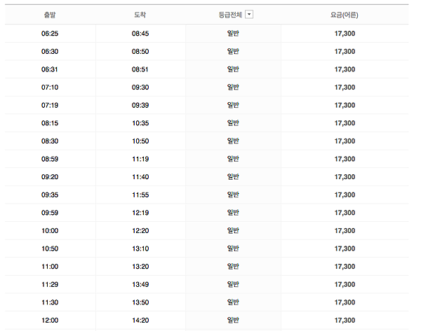This screenshot has height=331, width=421.
Task: Select the 09:35 departure time
Action: [x=50, y=195]
